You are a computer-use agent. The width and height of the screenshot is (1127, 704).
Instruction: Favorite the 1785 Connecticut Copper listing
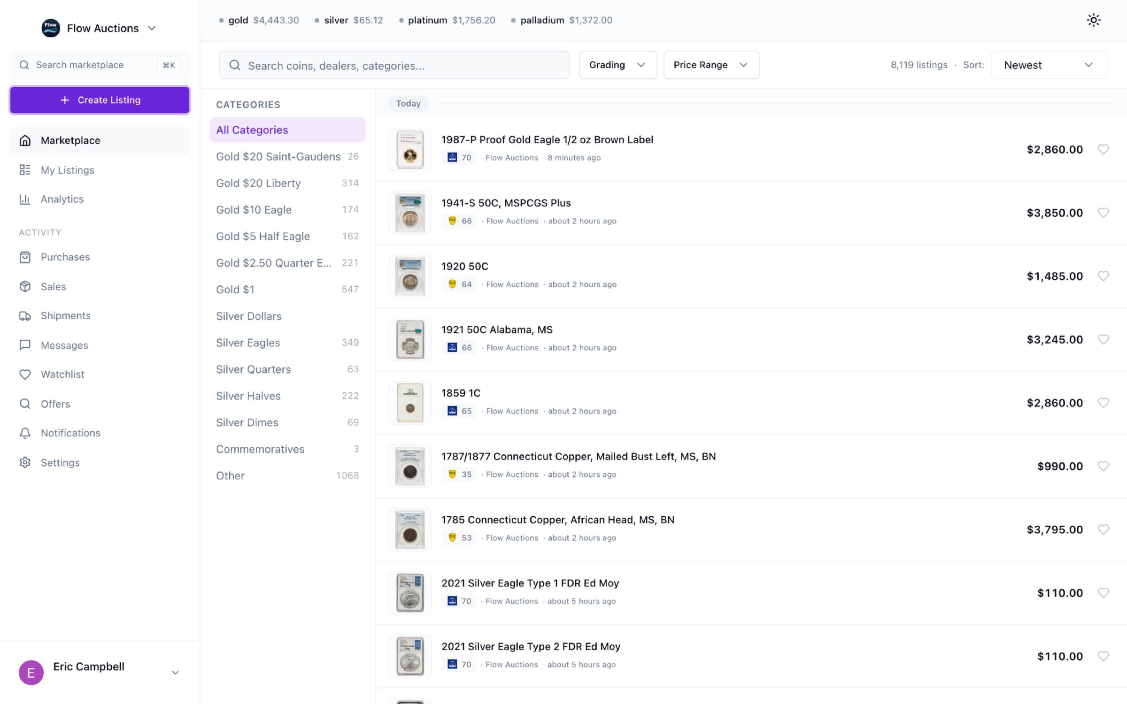pyautogui.click(x=1103, y=529)
